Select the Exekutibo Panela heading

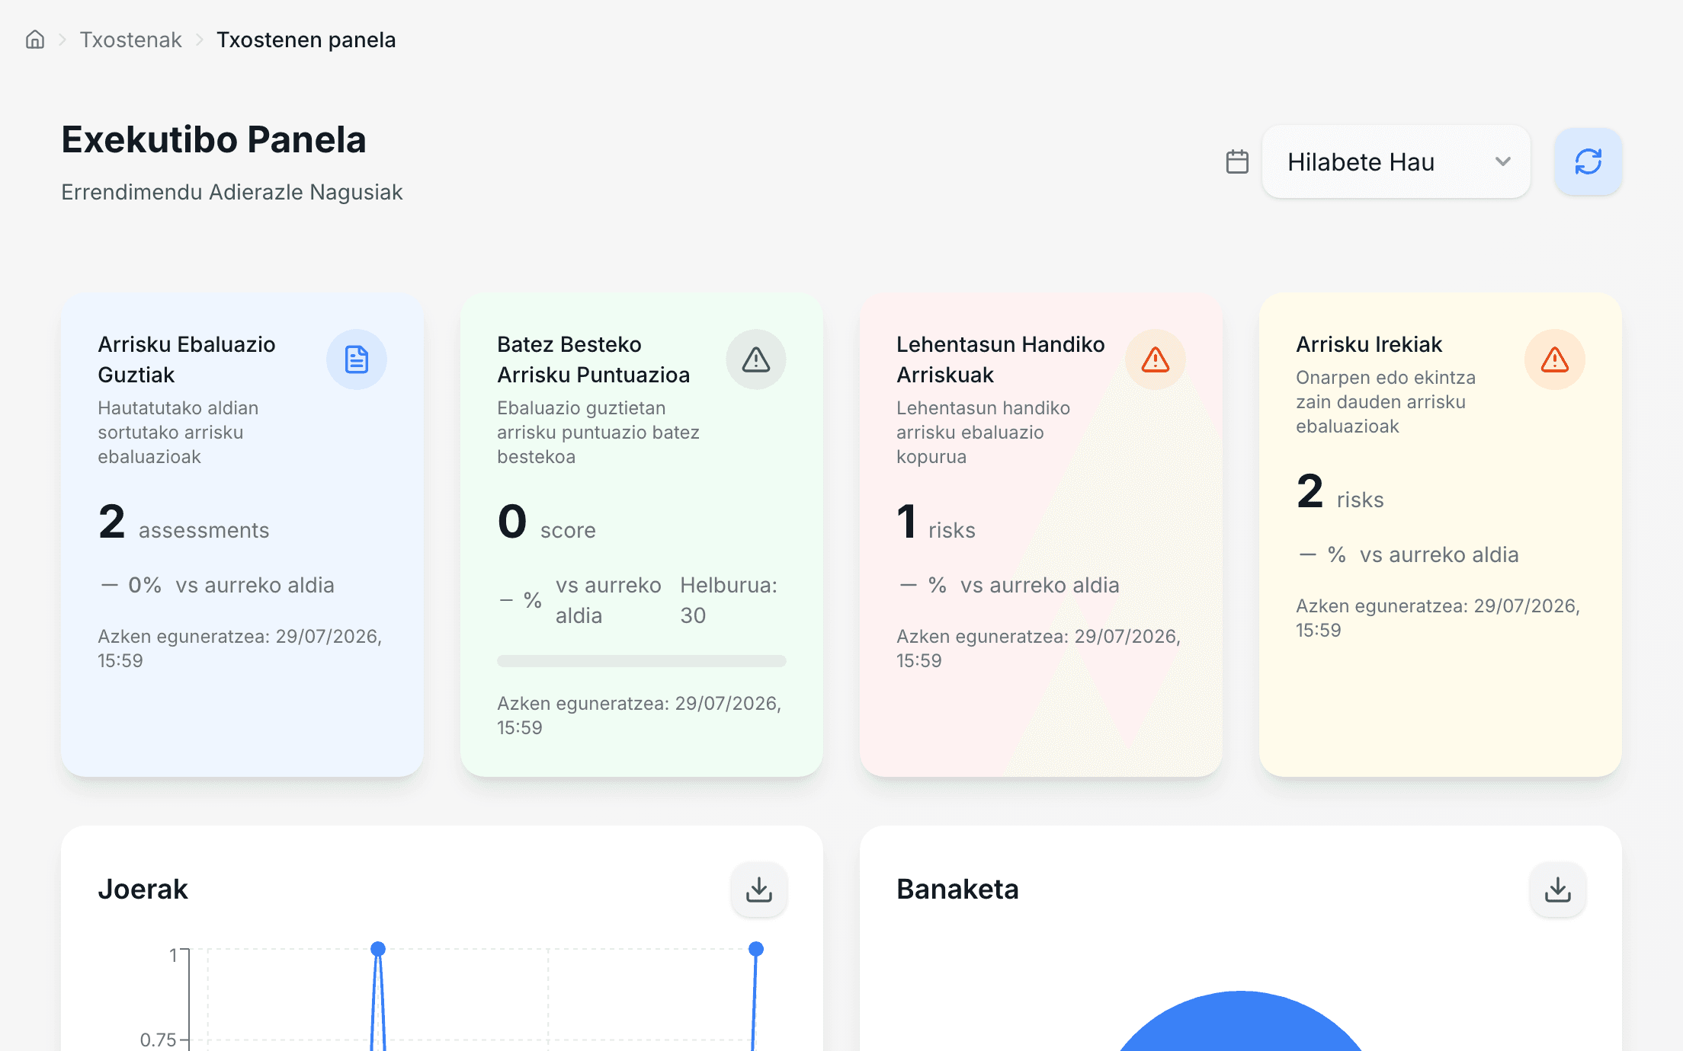pos(214,139)
